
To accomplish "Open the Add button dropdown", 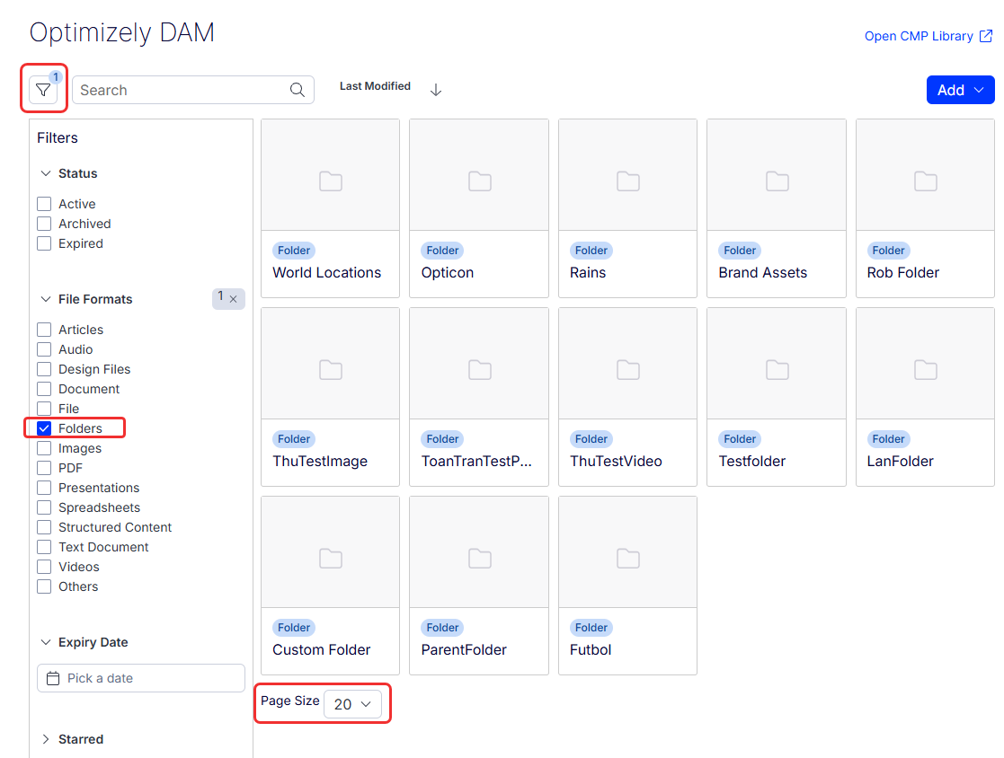I will tap(961, 90).
